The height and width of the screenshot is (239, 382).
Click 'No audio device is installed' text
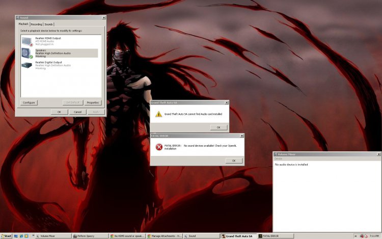[291, 165]
